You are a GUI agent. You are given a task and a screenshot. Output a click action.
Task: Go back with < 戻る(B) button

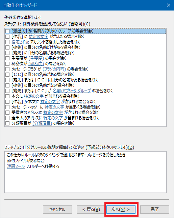(x=91, y=210)
